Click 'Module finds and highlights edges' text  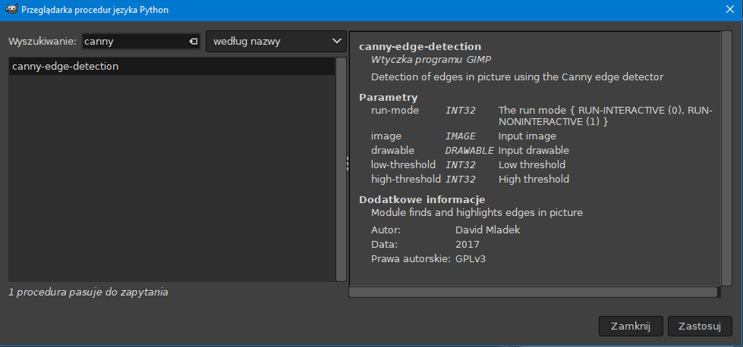(x=477, y=213)
